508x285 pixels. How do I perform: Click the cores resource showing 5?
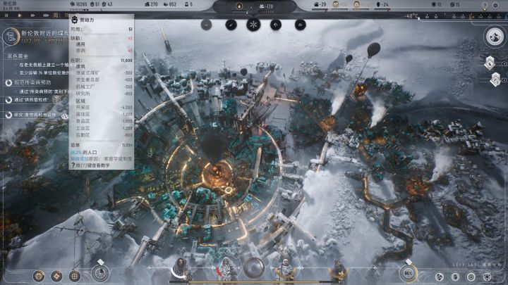(x=188, y=4)
